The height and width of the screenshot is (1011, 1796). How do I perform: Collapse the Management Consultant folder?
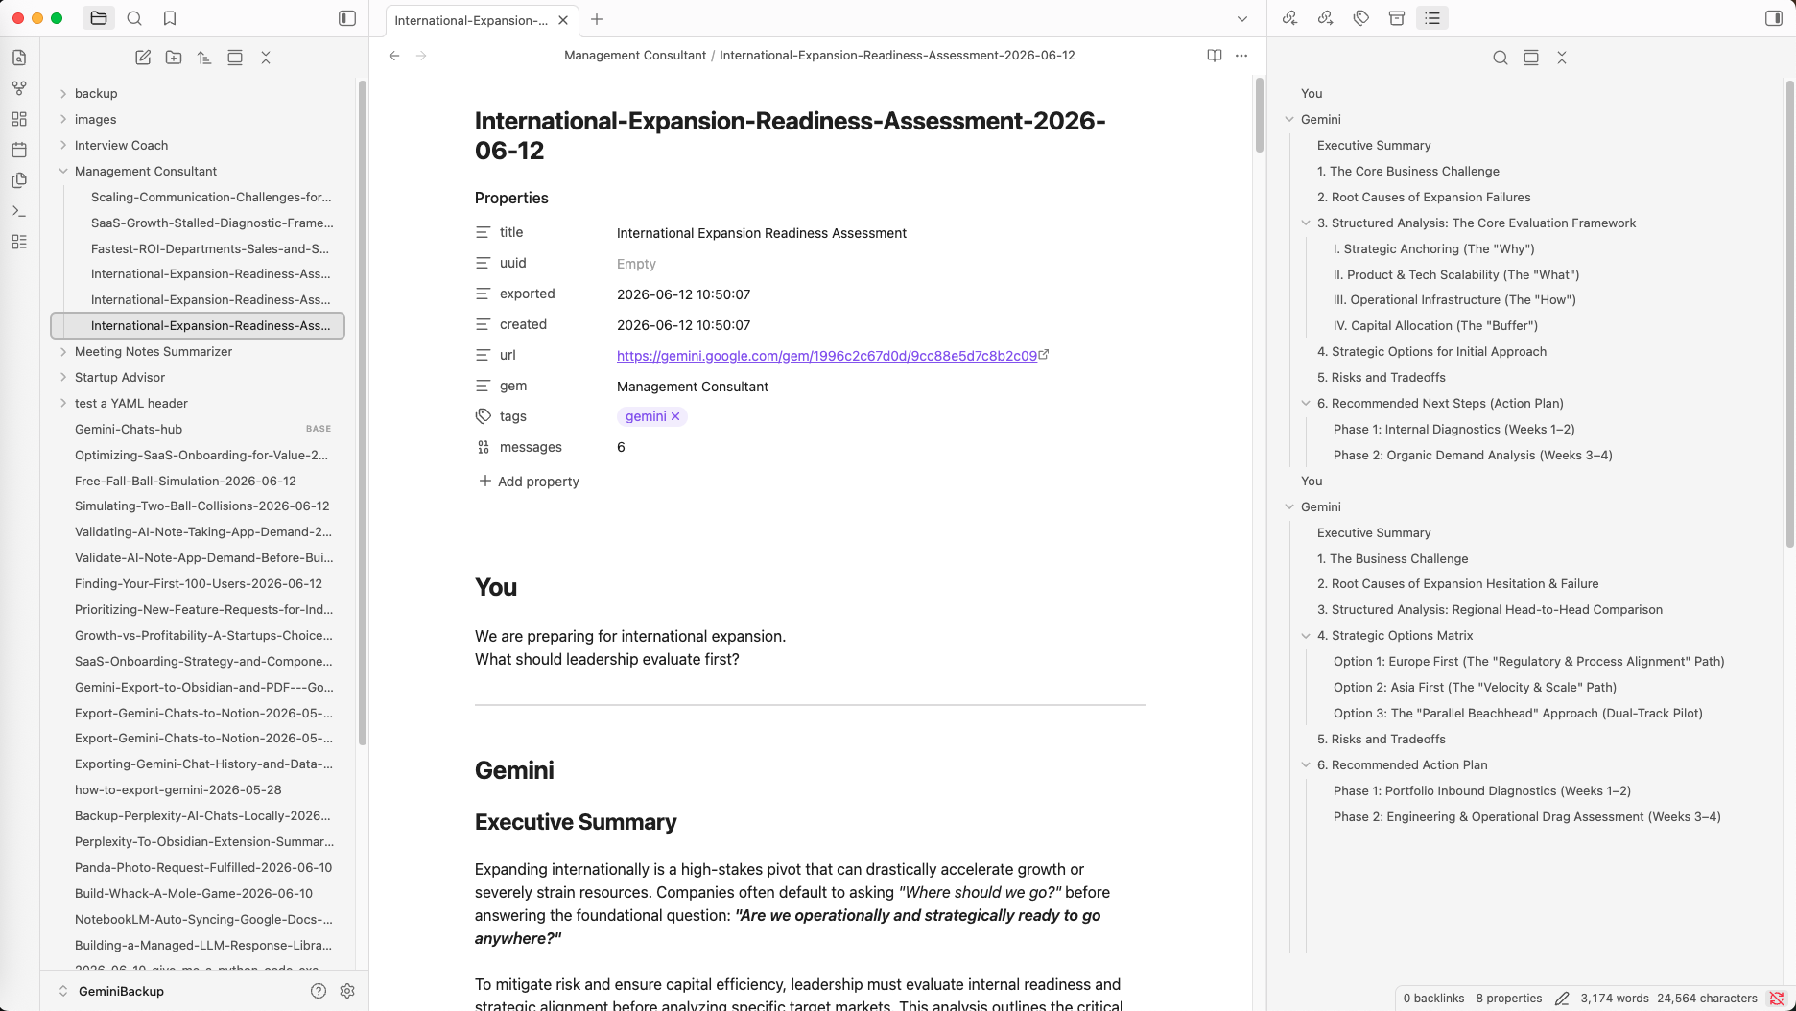[63, 171]
